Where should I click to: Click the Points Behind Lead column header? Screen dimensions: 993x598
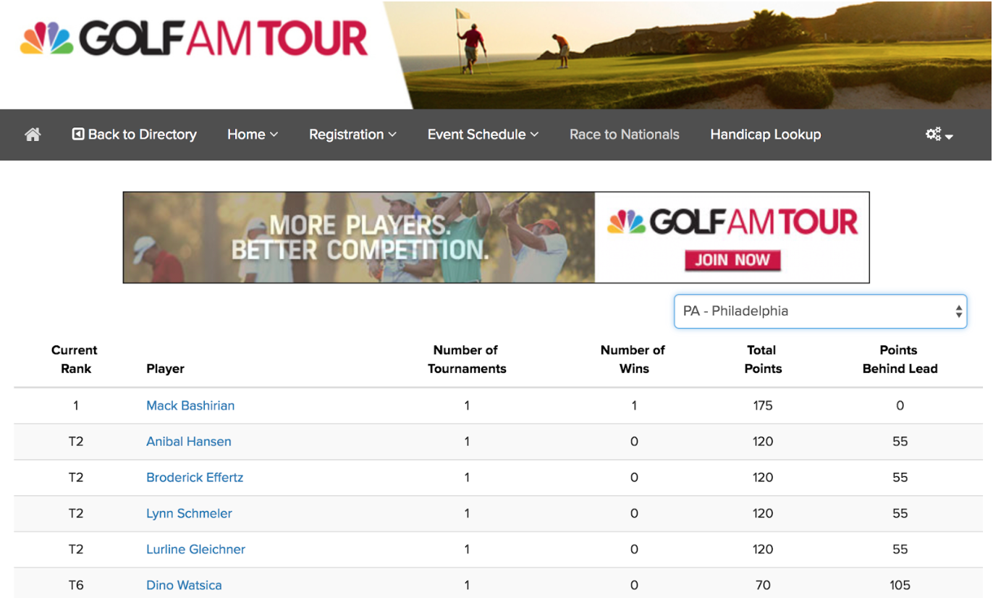click(x=900, y=359)
